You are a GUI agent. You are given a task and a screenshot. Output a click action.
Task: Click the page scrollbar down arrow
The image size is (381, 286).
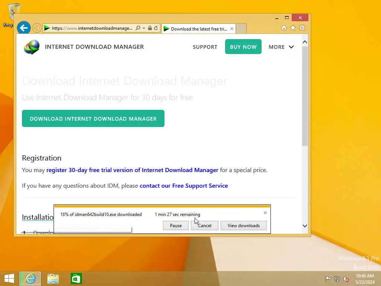pyautogui.click(x=305, y=226)
